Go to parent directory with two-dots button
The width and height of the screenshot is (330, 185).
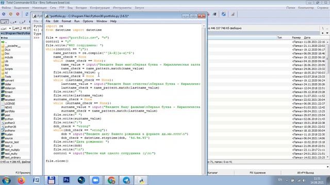pos(327,28)
